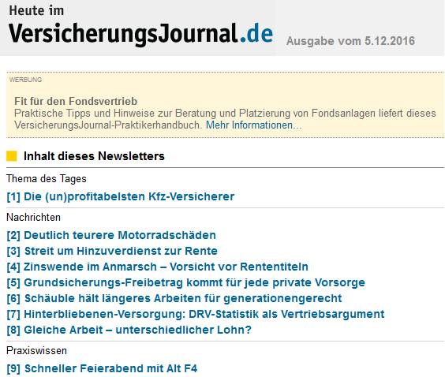Open article Streit um Hinzuverdienst zur Rente
The image size is (445, 377).
[x=112, y=251]
